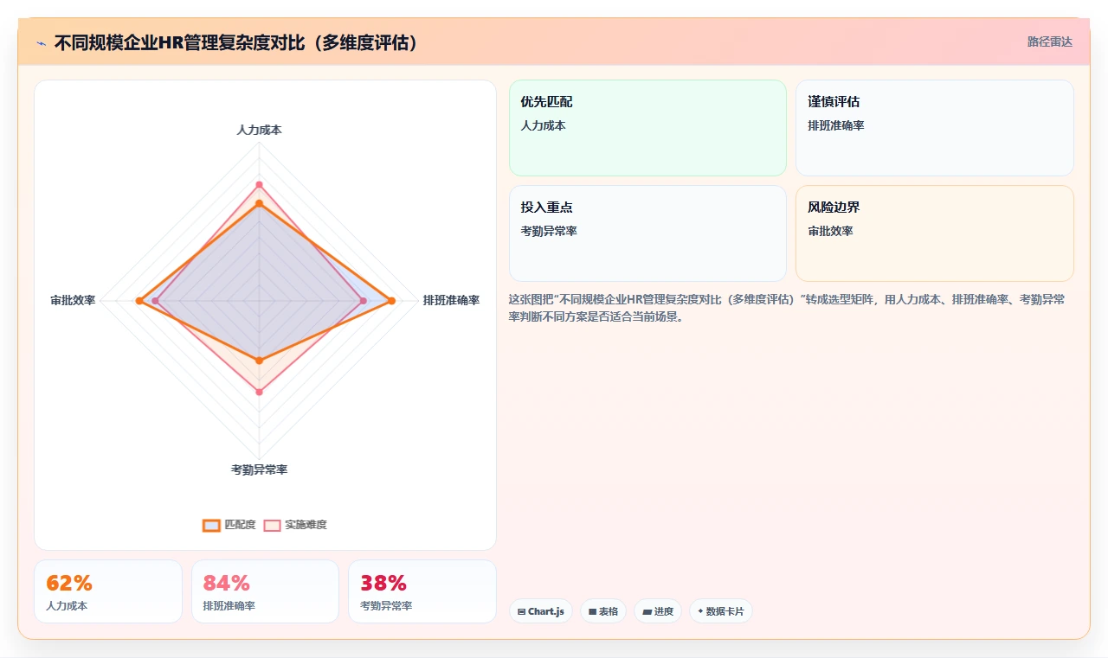The image size is (1108, 658).
Task: Click the 考勤异常率 axis label on the radar
Action: pyautogui.click(x=259, y=470)
